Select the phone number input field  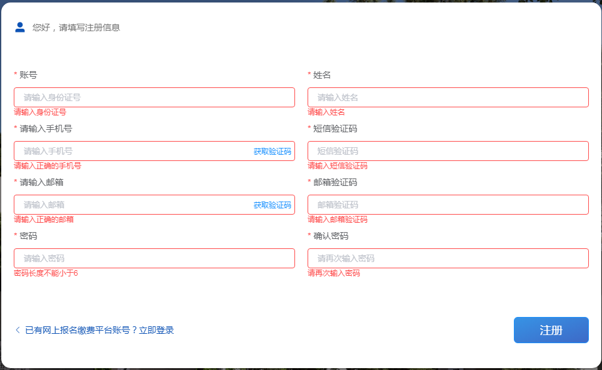(x=131, y=151)
